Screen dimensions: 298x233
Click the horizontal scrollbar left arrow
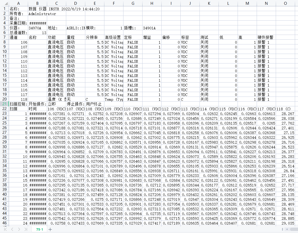[x=287, y=229]
